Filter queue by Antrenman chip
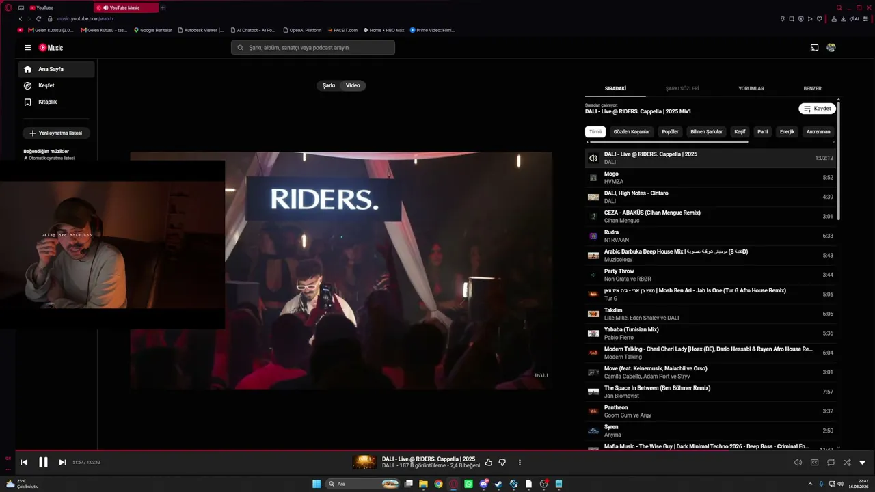Viewport: 875px width, 492px height. click(818, 132)
